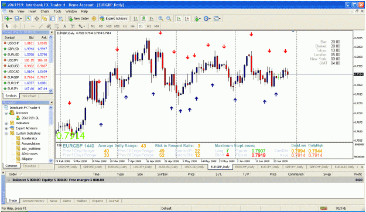
Task: Click the New Chart toolbar icon
Action: pyautogui.click(x=7, y=18)
